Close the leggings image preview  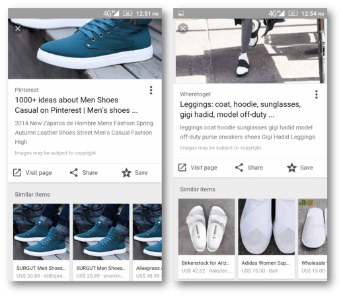click(183, 28)
